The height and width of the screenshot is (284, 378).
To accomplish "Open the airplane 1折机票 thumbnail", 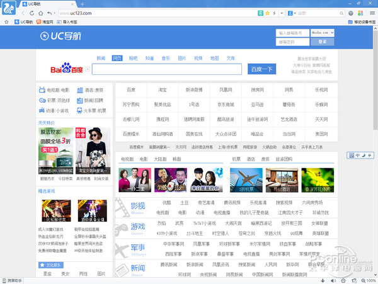I will pos(246,180).
